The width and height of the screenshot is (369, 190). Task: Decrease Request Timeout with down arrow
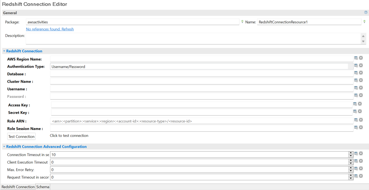[351, 178]
